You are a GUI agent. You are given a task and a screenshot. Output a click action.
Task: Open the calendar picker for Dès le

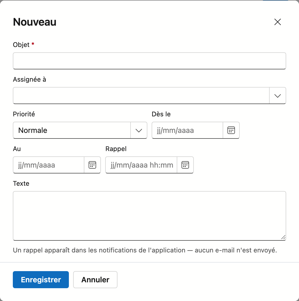click(x=231, y=130)
